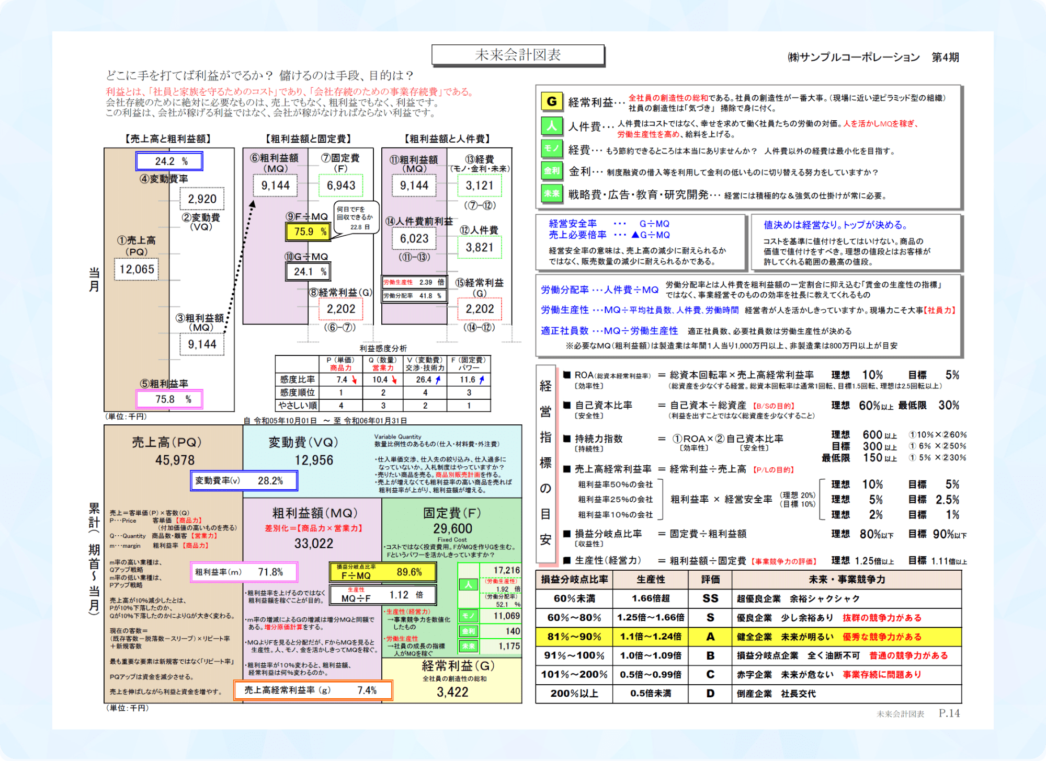Click the 未来 badge beside 戦略費・広告・教育

coord(551,193)
